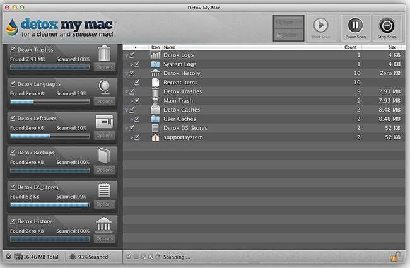410x268 pixels.
Task: Uncheck the Main Trash row checkbox
Action: tap(137, 100)
